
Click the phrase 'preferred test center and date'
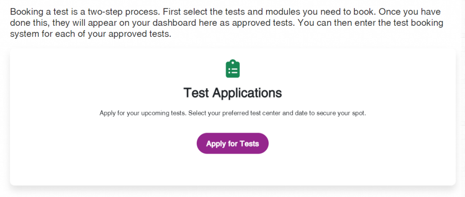[x=272, y=113]
